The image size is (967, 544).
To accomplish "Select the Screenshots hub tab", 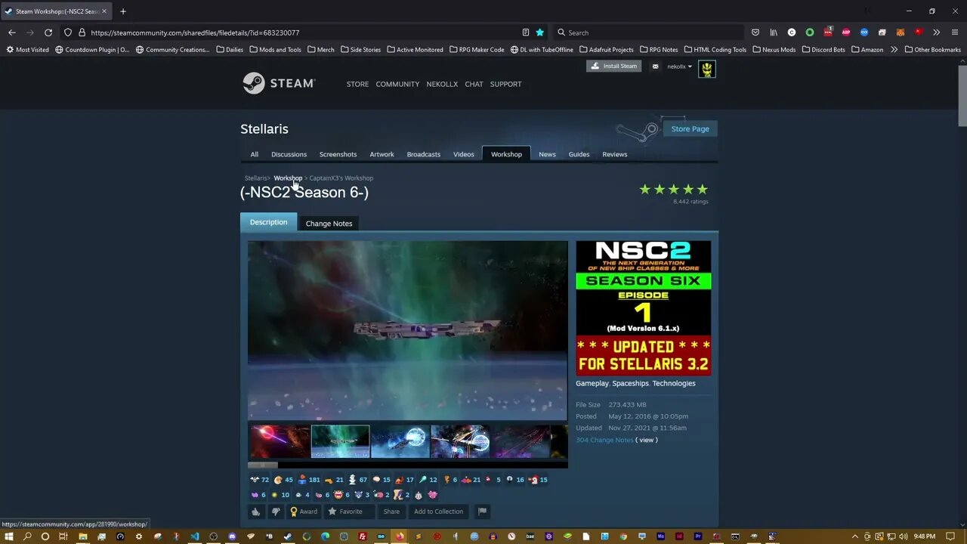I will (x=338, y=154).
